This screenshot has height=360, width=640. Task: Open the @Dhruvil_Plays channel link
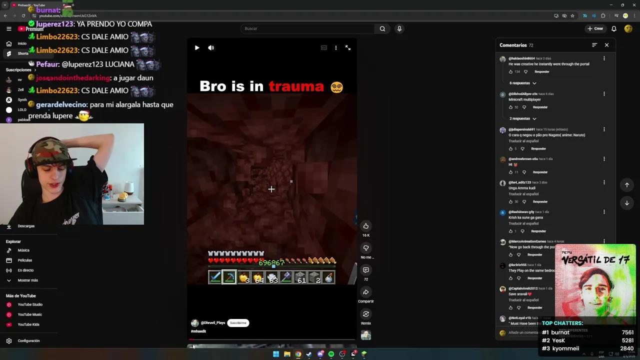[x=213, y=323]
